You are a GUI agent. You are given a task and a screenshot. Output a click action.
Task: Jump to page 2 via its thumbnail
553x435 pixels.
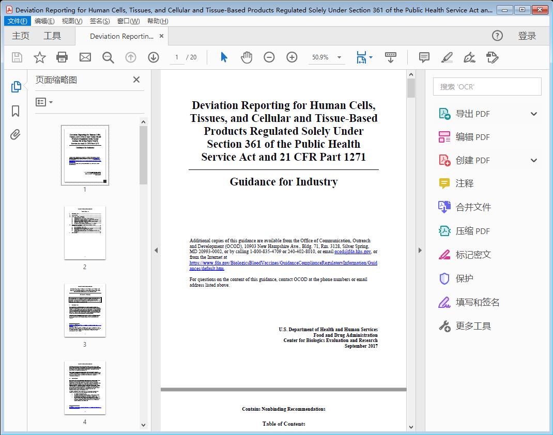click(x=85, y=233)
